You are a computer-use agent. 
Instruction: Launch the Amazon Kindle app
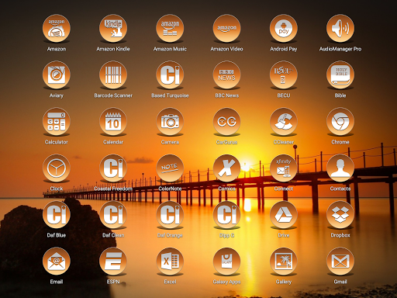point(113,29)
